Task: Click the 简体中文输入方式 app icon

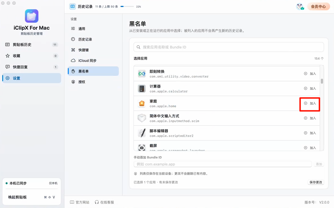Action: 142,118
